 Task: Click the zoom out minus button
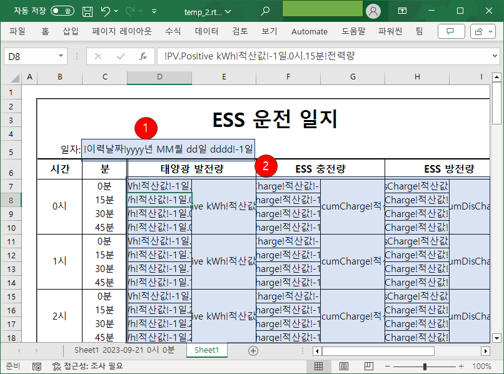[x=388, y=366]
